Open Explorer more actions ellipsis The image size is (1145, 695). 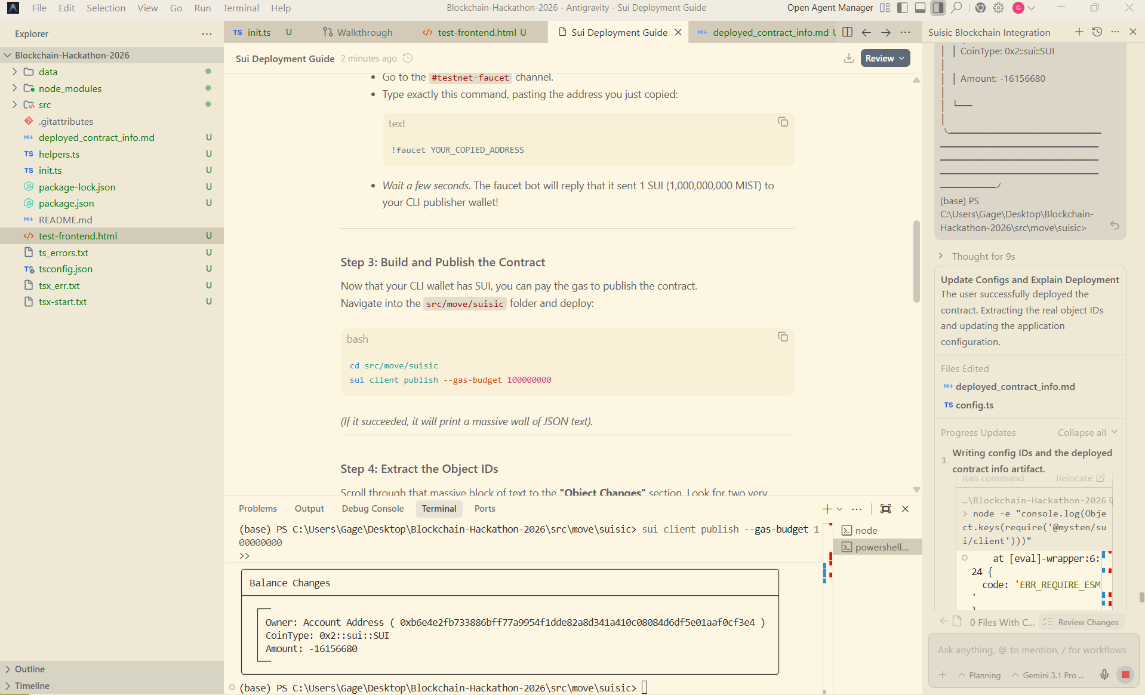click(x=207, y=34)
